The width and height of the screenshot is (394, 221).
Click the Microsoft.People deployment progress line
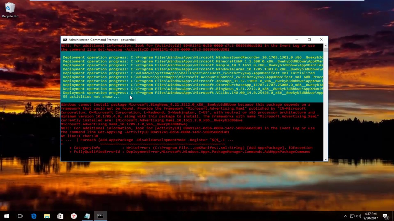click(x=193, y=65)
